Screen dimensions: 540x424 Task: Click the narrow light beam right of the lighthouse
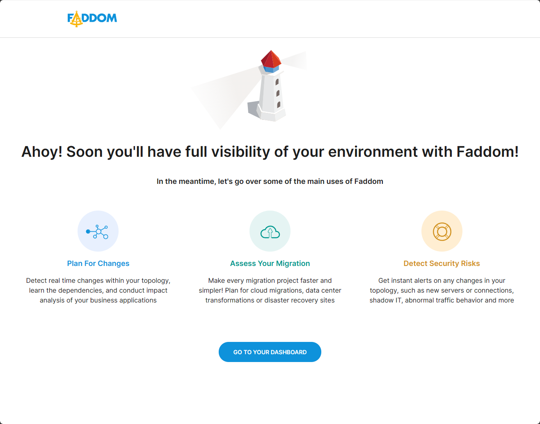[295, 61]
